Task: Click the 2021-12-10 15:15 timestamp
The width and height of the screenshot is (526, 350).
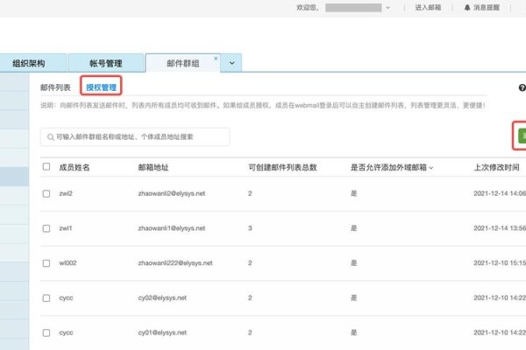Action: point(500,263)
